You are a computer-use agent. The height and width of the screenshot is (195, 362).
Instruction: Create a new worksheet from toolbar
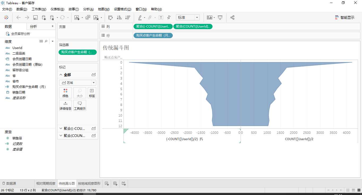pyautogui.click(x=77, y=17)
